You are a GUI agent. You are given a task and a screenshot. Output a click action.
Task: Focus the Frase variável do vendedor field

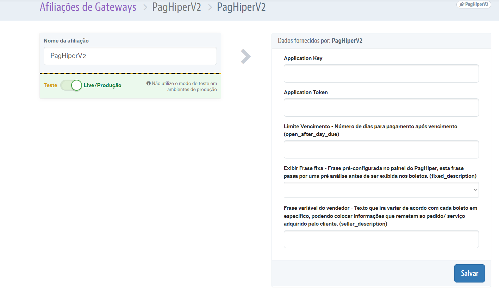point(381,239)
